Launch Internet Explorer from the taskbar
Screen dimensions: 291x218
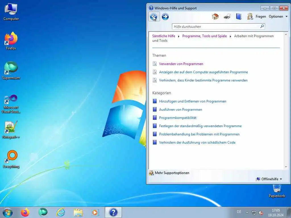pos(61,212)
